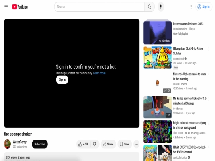Open options for Mr. Krabs video
The height and width of the screenshot is (161, 215).
point(209,99)
